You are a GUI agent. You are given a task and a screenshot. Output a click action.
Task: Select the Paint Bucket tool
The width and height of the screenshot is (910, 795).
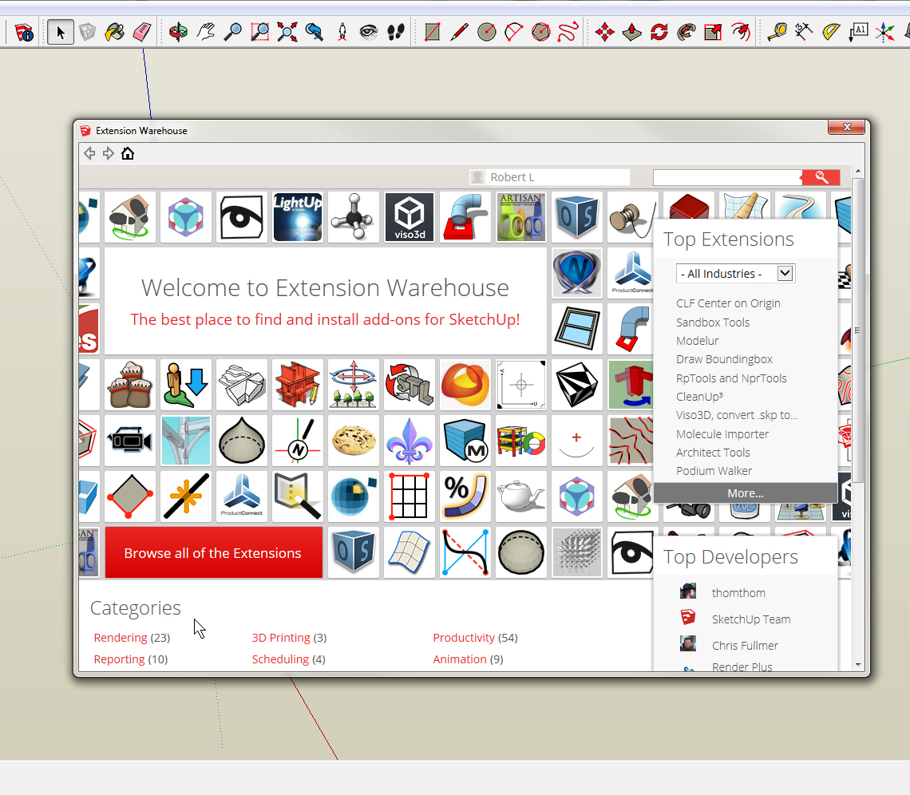pos(115,32)
